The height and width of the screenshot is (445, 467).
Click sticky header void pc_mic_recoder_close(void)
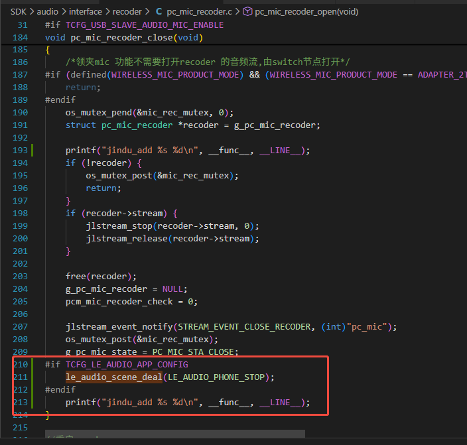(x=124, y=38)
